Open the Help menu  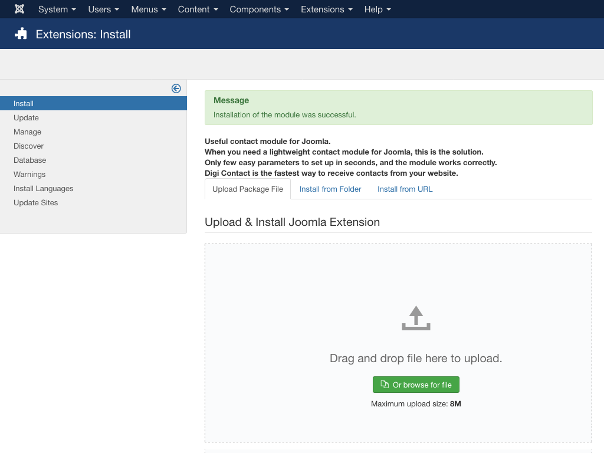tap(377, 9)
